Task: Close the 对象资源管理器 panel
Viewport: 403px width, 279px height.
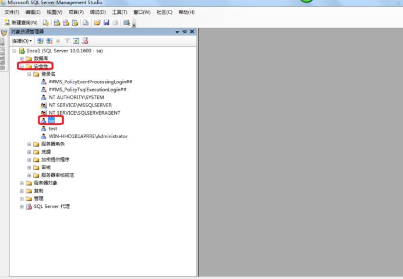Action: point(192,31)
